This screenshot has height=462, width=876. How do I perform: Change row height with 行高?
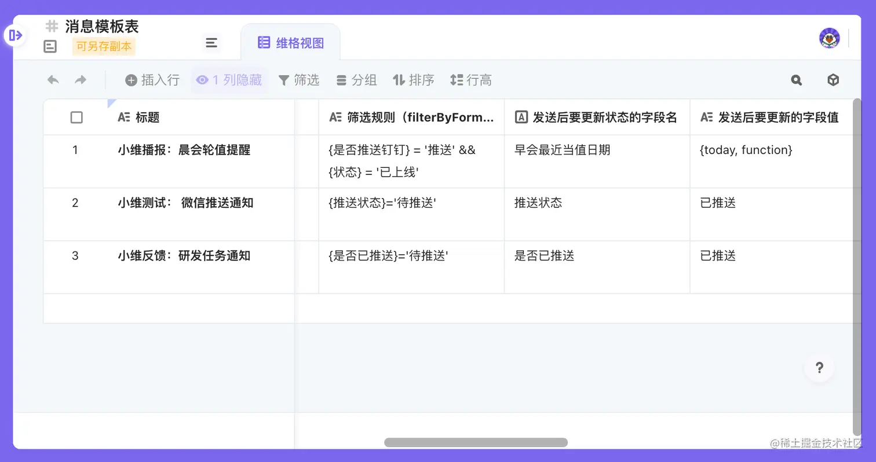pyautogui.click(x=471, y=80)
